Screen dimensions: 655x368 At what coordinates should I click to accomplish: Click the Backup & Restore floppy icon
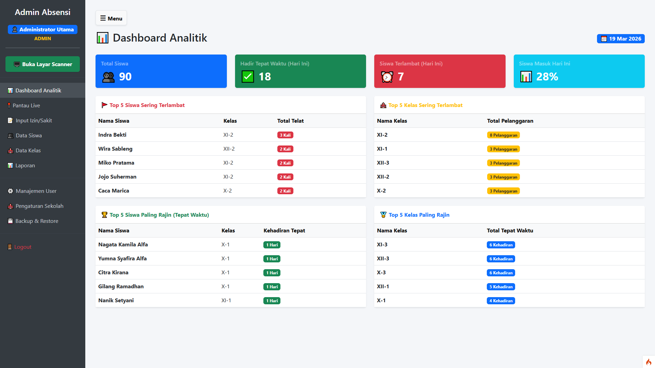(10, 221)
